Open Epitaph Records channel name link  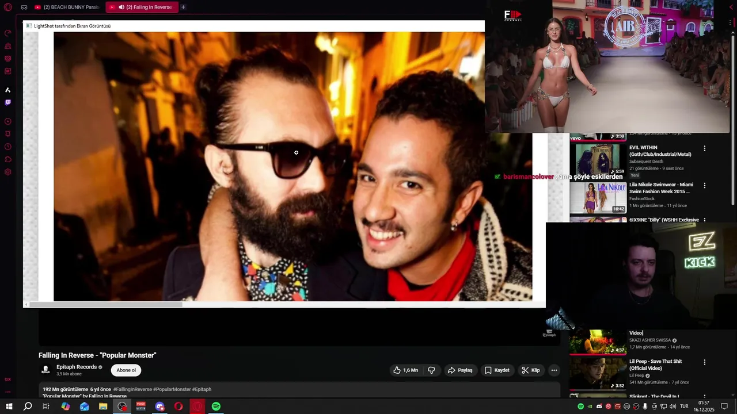pyautogui.click(x=77, y=367)
